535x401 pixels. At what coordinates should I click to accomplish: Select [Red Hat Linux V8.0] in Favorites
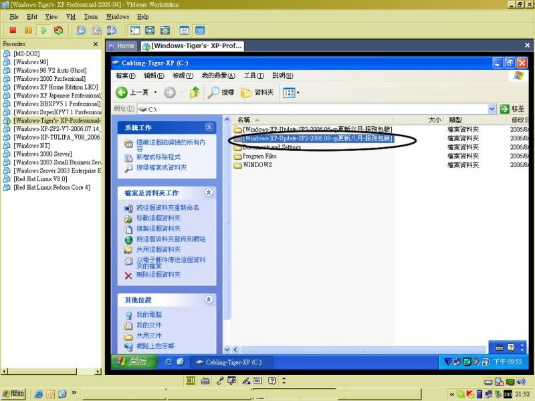(x=40, y=179)
